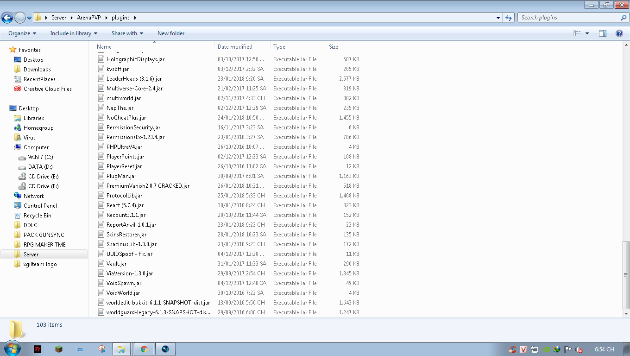Expand the arrow after the plugins breadcrumb
Screen dimensions: 630x356
(135, 18)
